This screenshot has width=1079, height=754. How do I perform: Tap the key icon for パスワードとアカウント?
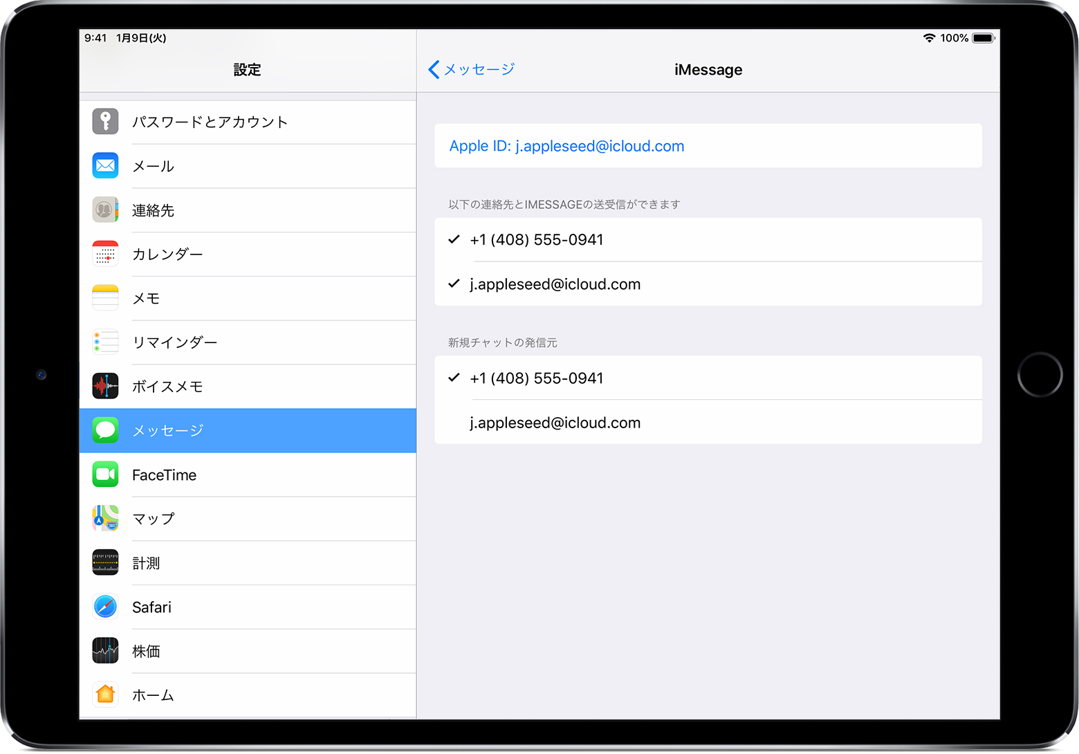pyautogui.click(x=105, y=122)
